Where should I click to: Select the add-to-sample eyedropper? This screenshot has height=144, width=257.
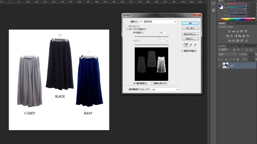[x=190, y=45]
